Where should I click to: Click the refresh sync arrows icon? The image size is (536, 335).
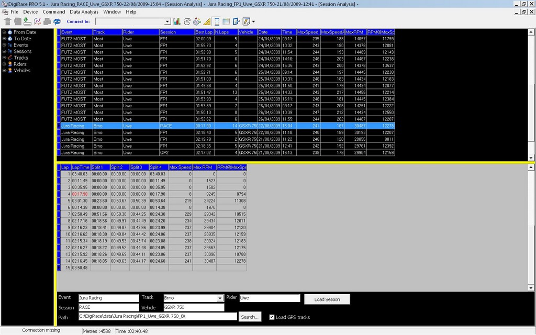click(57, 21)
